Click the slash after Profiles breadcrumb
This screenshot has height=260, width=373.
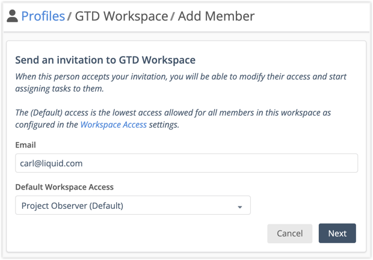tap(70, 16)
